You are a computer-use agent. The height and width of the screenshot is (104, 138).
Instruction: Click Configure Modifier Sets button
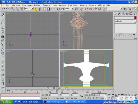click(134, 35)
